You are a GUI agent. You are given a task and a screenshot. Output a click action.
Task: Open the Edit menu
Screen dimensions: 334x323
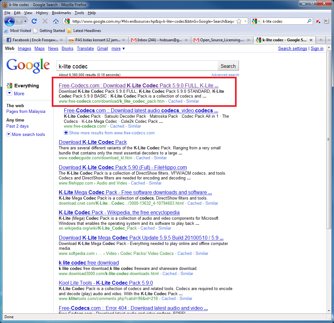[x=17, y=13]
